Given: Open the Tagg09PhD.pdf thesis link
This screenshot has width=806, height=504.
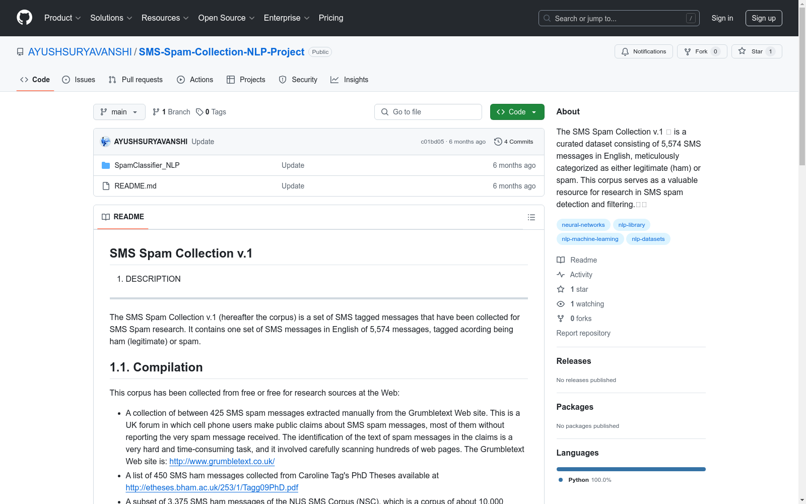Looking at the screenshot, I should 212,487.
